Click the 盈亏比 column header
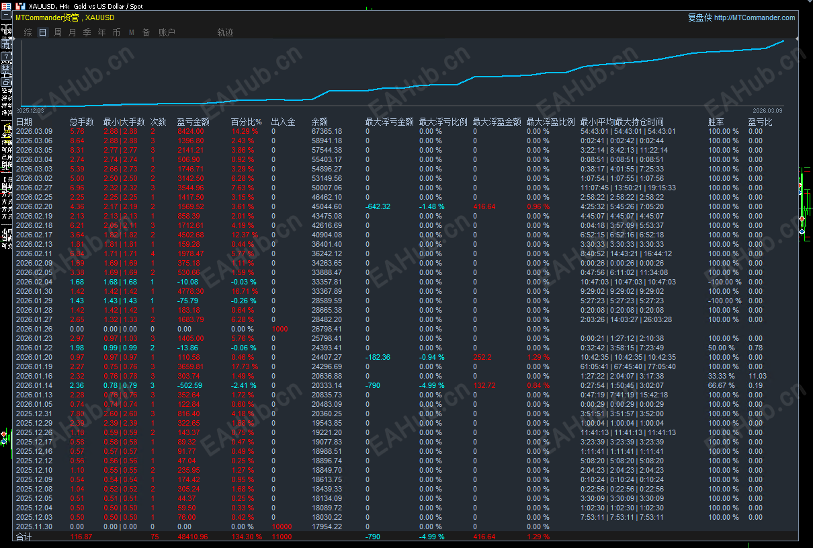 click(x=760, y=122)
